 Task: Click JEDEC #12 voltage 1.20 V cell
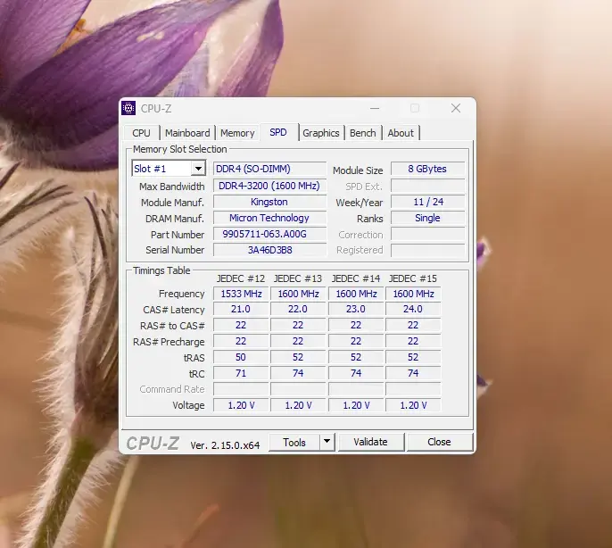(x=241, y=405)
